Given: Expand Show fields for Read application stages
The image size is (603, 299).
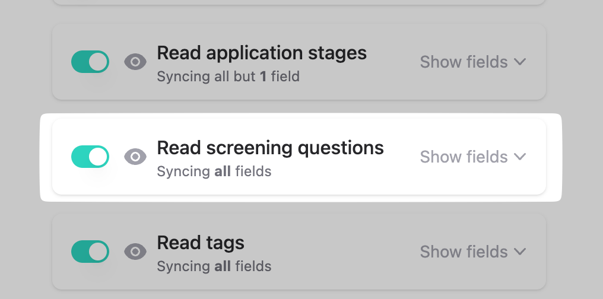Looking at the screenshot, I should coord(472,62).
